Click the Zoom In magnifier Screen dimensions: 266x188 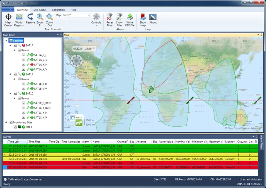40,17
